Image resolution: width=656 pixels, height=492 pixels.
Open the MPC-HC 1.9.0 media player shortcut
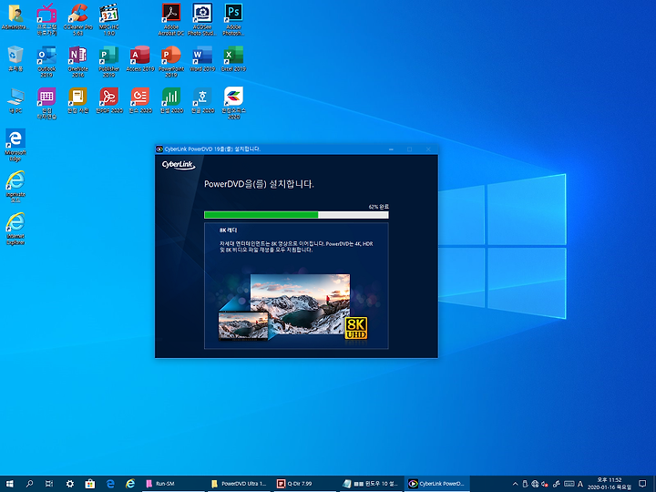pyautogui.click(x=108, y=19)
